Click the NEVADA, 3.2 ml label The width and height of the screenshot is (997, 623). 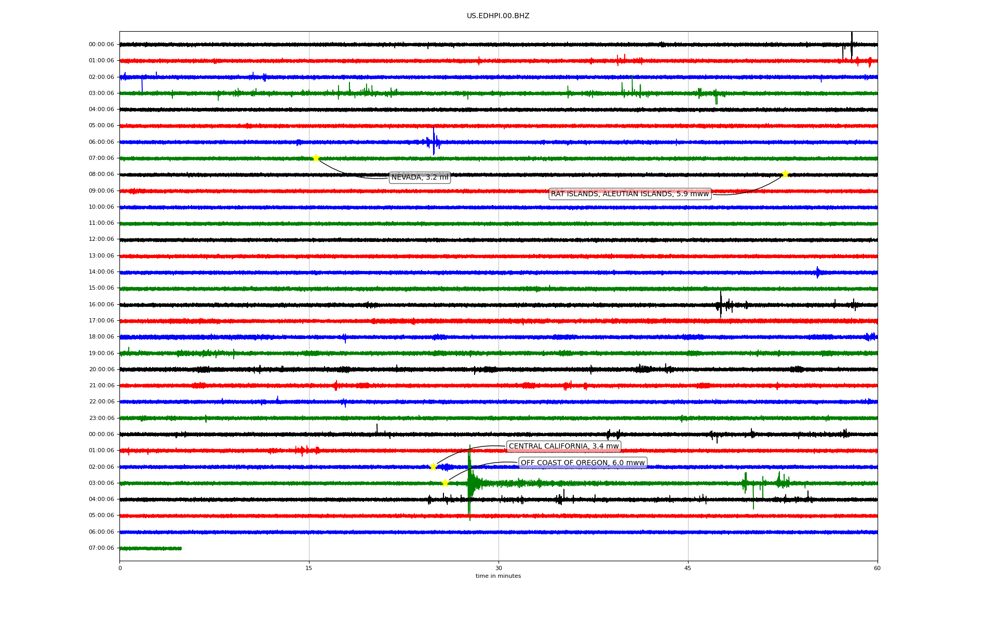coord(420,178)
